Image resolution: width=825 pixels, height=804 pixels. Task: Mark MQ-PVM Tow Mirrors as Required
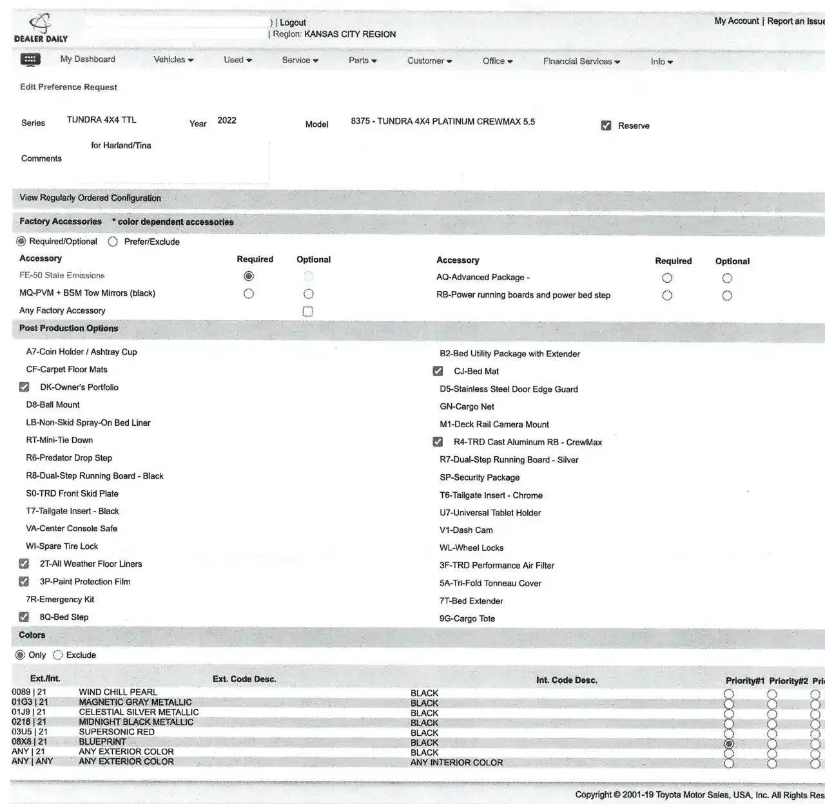tap(248, 294)
